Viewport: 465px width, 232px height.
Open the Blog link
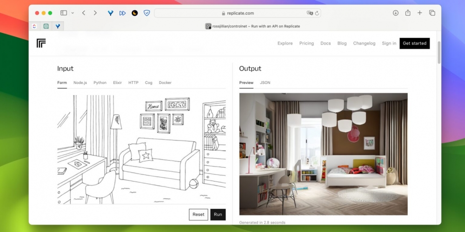click(x=342, y=43)
